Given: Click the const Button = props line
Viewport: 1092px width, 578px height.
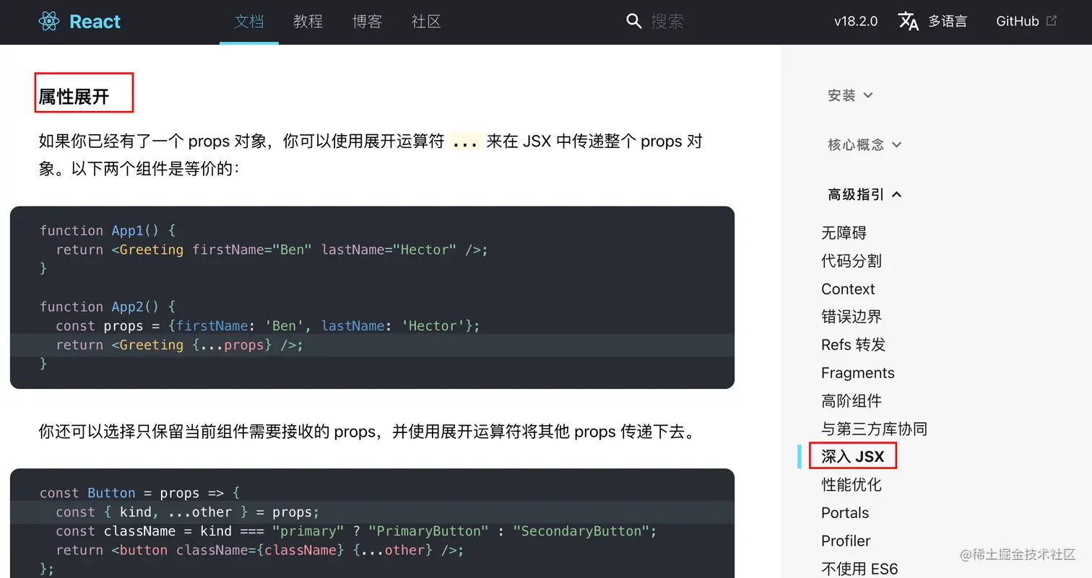Looking at the screenshot, I should [139, 494].
